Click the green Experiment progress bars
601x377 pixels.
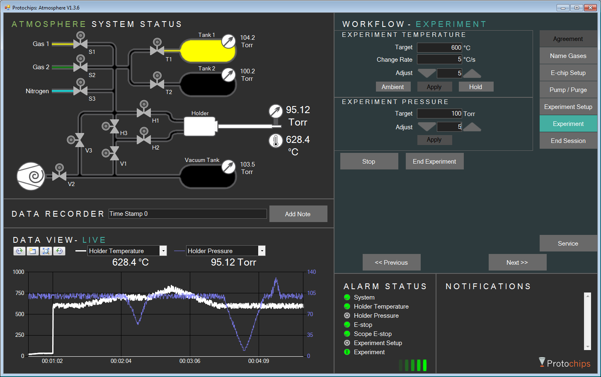[x=414, y=365]
